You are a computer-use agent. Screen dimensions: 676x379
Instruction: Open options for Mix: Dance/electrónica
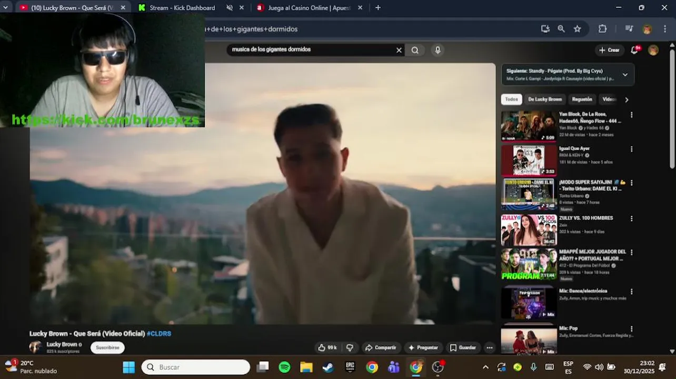(631, 292)
